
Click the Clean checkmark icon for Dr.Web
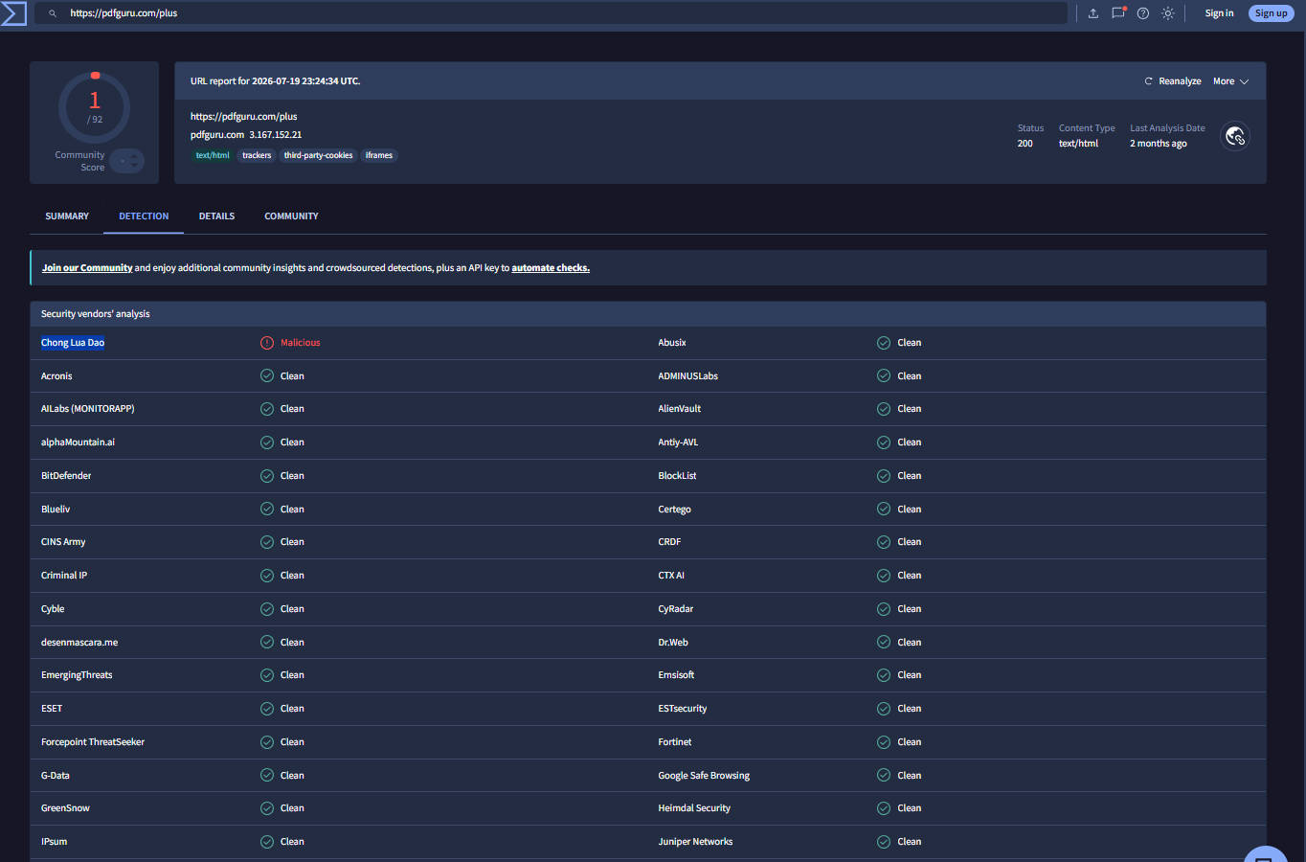(884, 643)
